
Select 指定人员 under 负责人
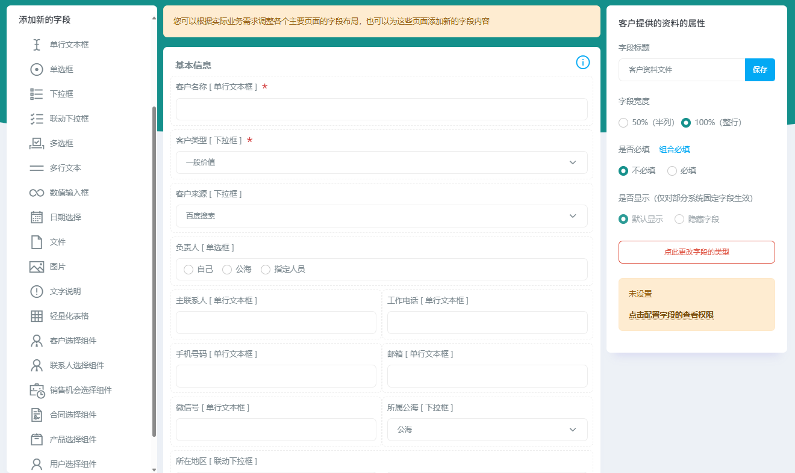pos(266,270)
